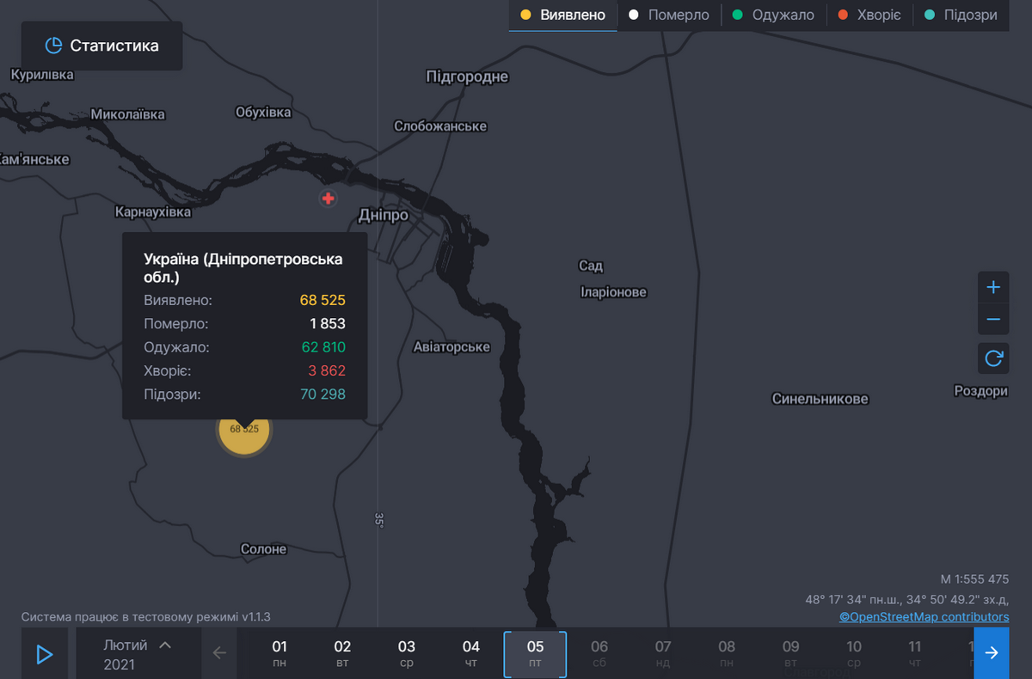Select February 03 on the date timeline
The width and height of the screenshot is (1032, 679).
coord(407,653)
